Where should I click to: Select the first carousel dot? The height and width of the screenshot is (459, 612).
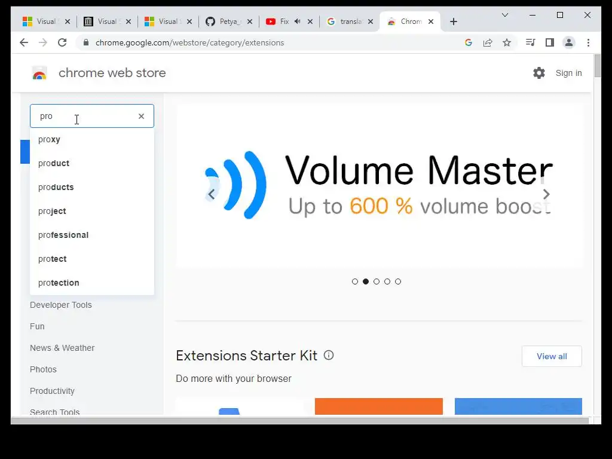point(355,281)
